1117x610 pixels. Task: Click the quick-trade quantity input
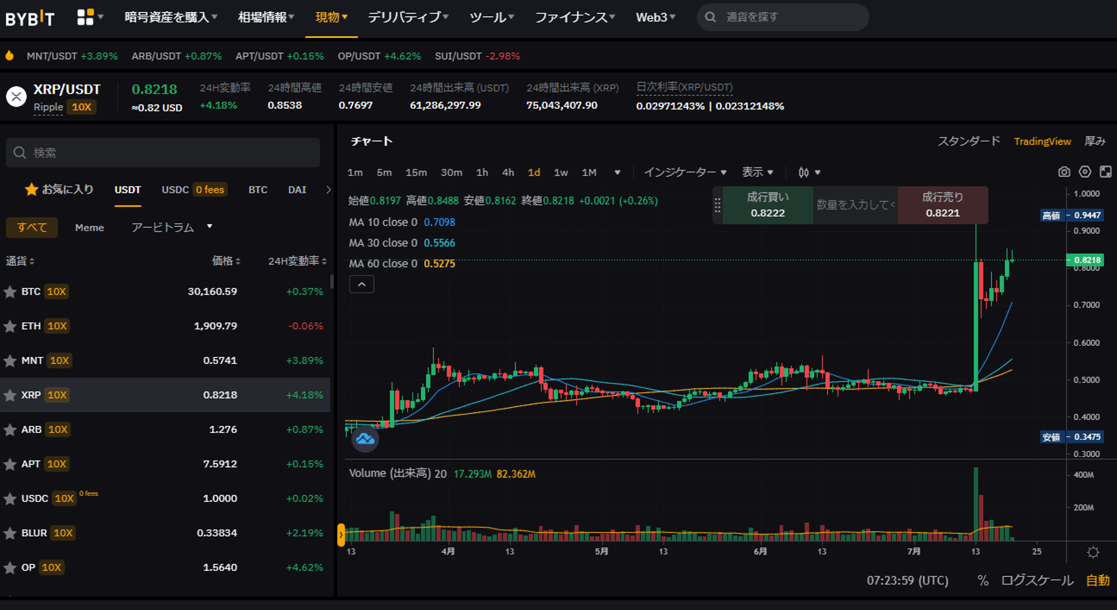(856, 205)
